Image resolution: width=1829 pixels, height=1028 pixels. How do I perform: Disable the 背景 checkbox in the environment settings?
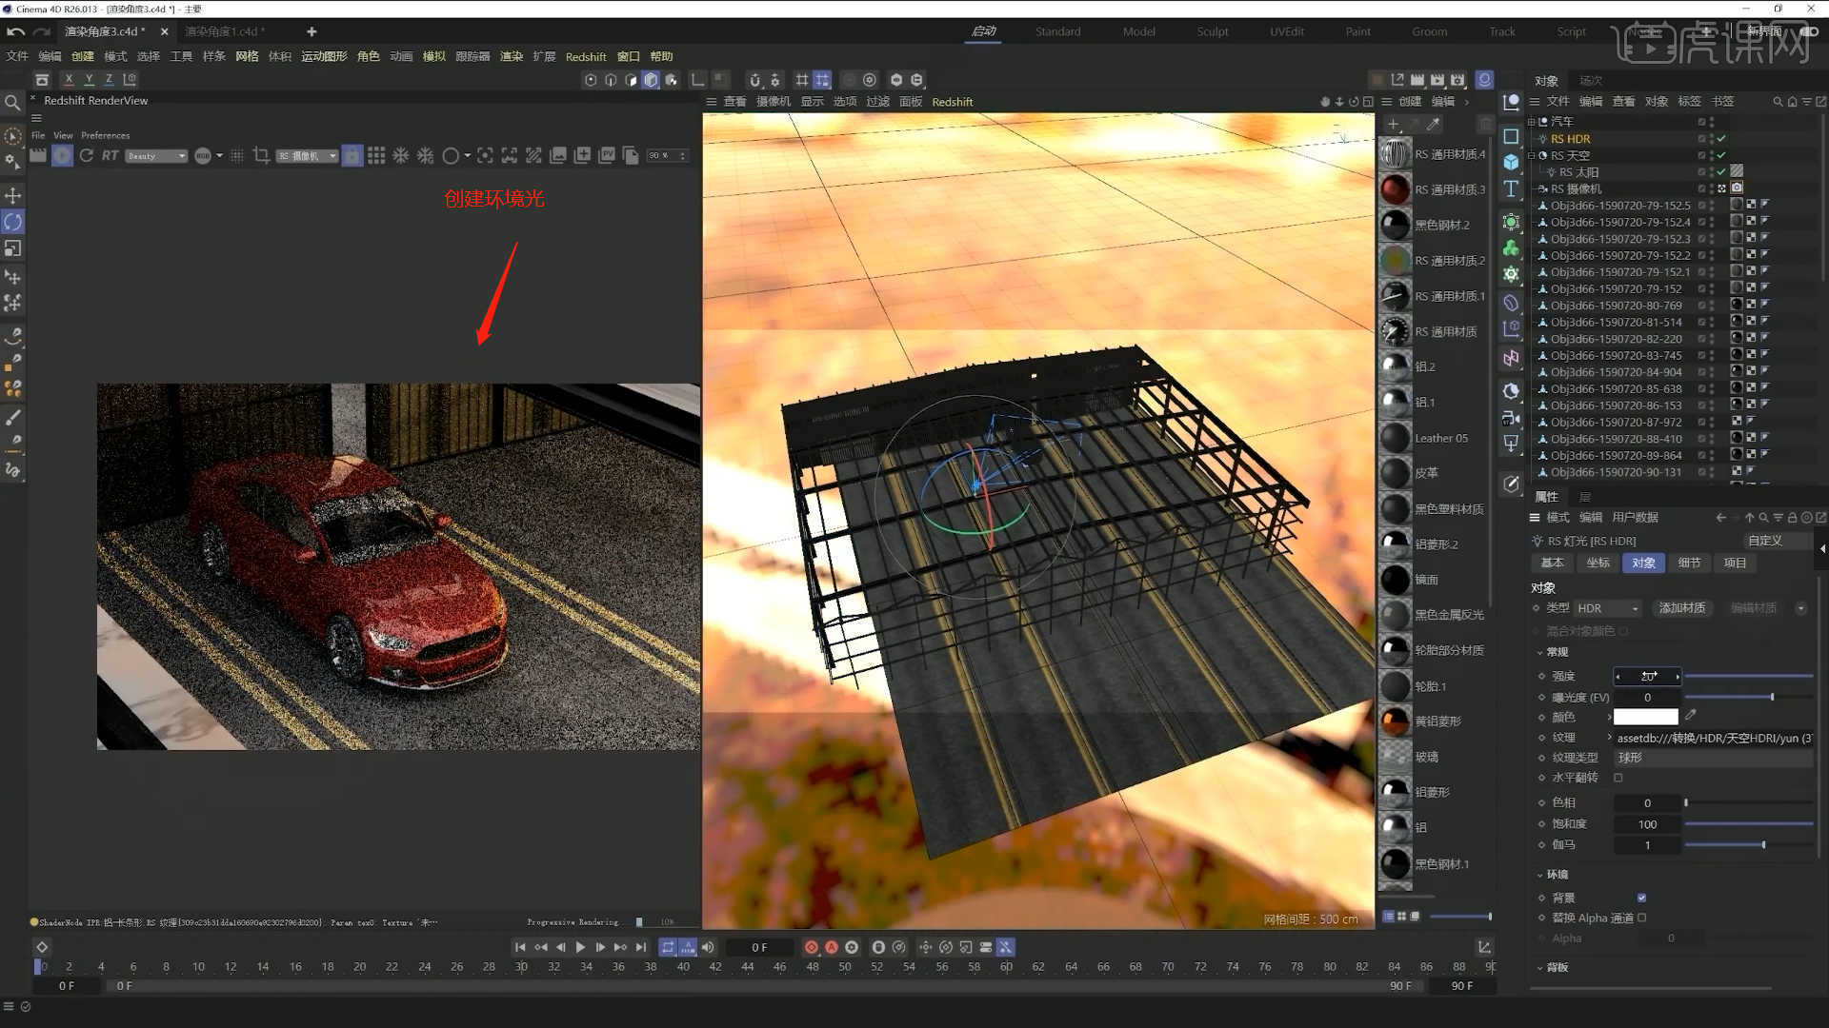1640,897
